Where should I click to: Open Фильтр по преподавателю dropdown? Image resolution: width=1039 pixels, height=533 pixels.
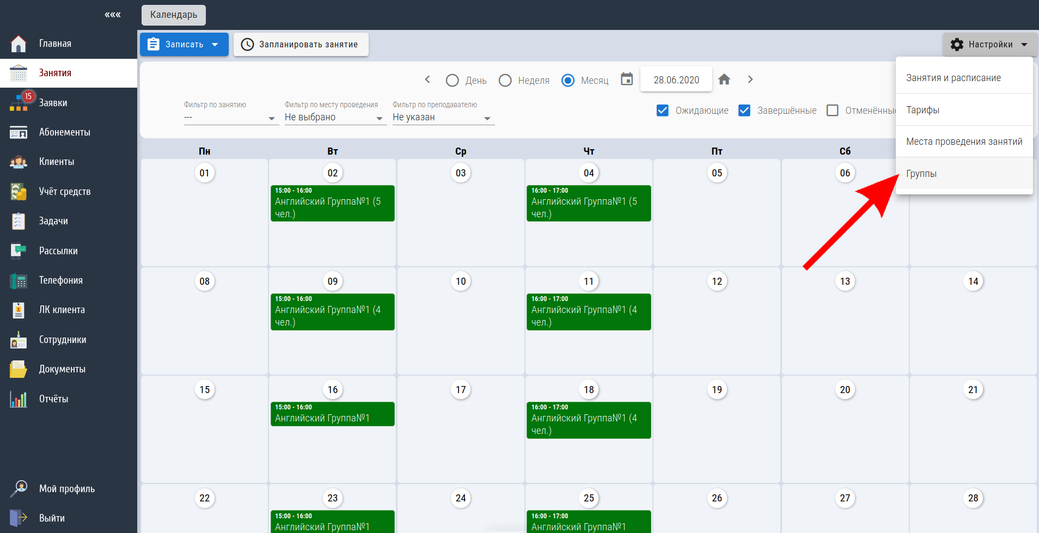point(443,118)
